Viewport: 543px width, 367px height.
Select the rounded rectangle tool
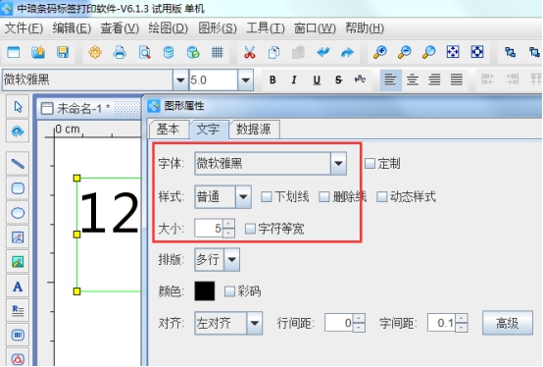tap(18, 188)
